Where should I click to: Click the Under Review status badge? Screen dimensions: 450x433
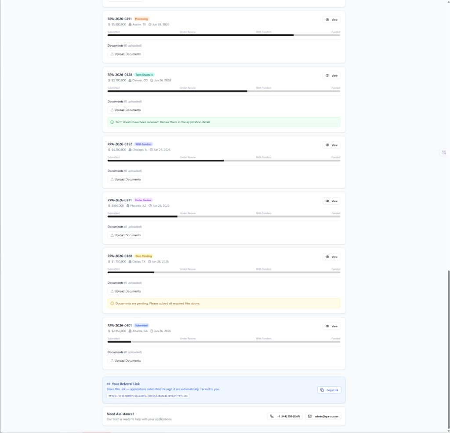(x=143, y=200)
